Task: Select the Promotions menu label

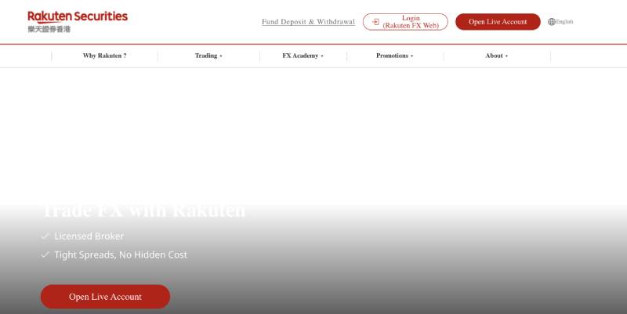Action: point(392,56)
